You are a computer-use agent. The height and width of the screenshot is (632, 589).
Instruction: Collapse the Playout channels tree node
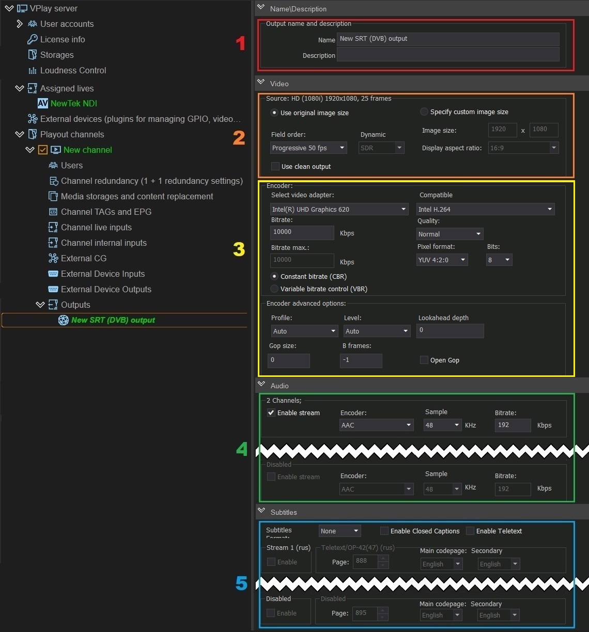pos(20,134)
